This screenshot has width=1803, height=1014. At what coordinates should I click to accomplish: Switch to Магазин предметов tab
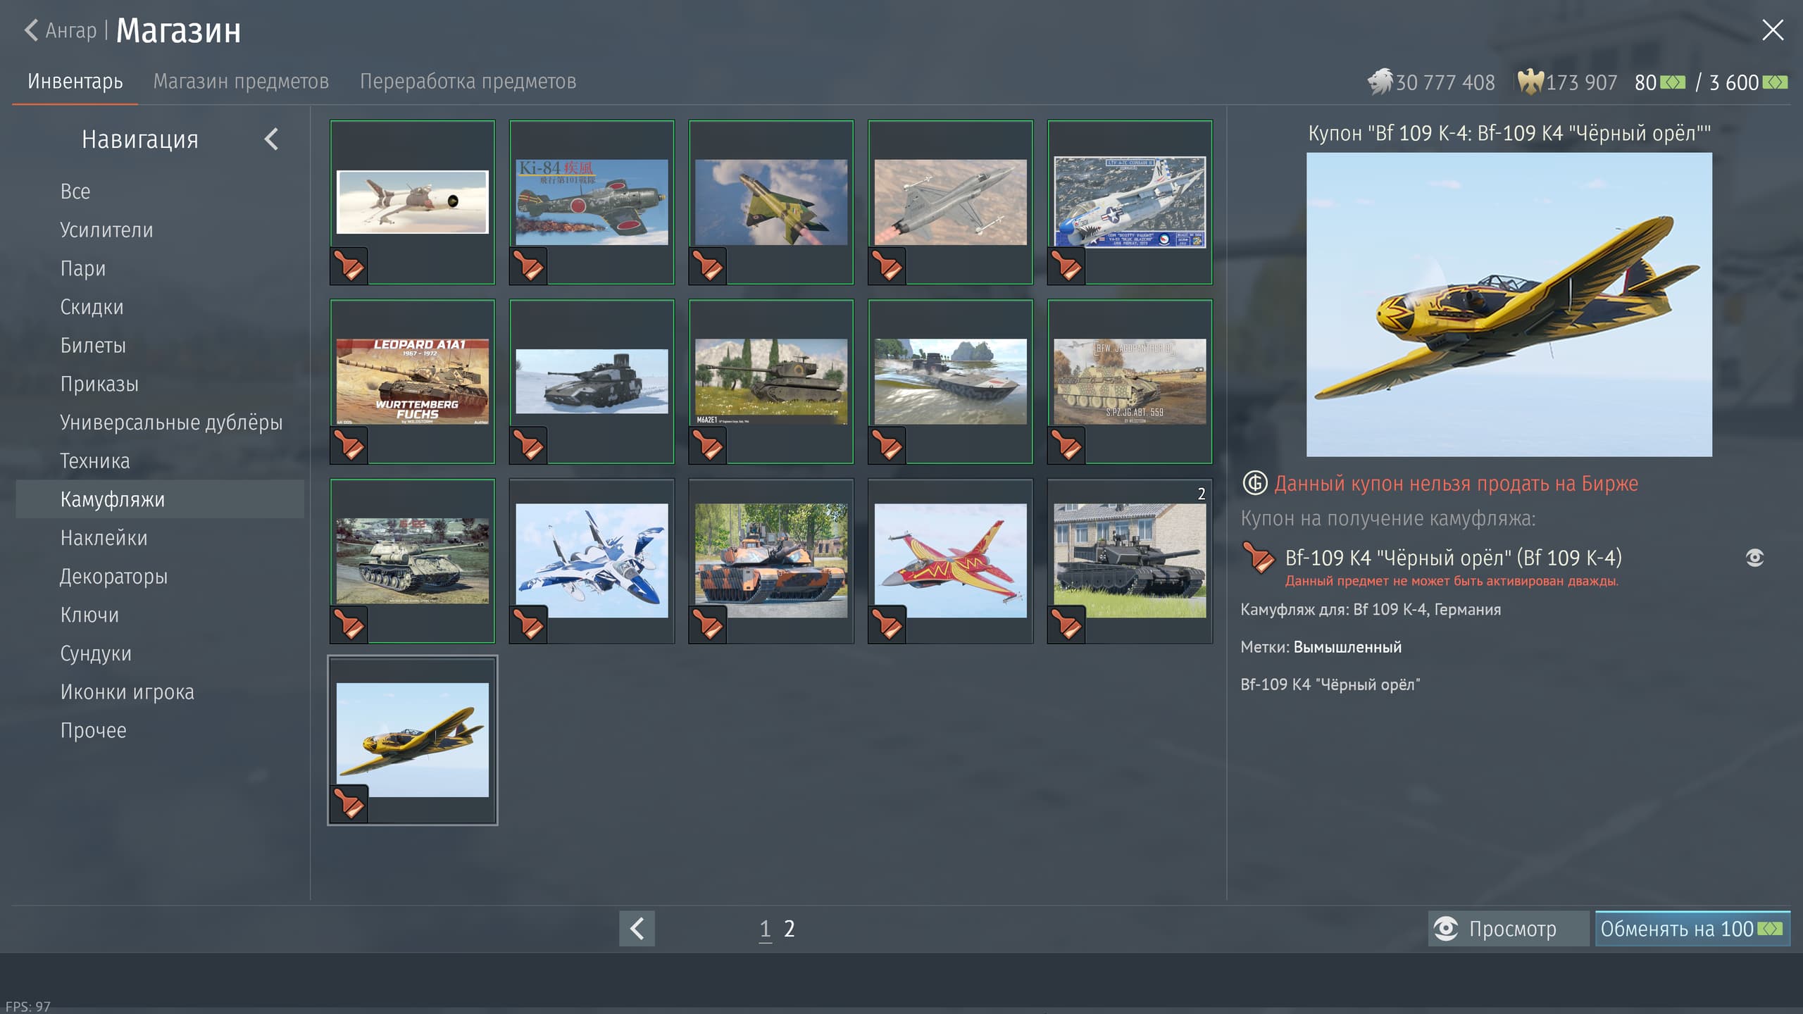coord(241,82)
